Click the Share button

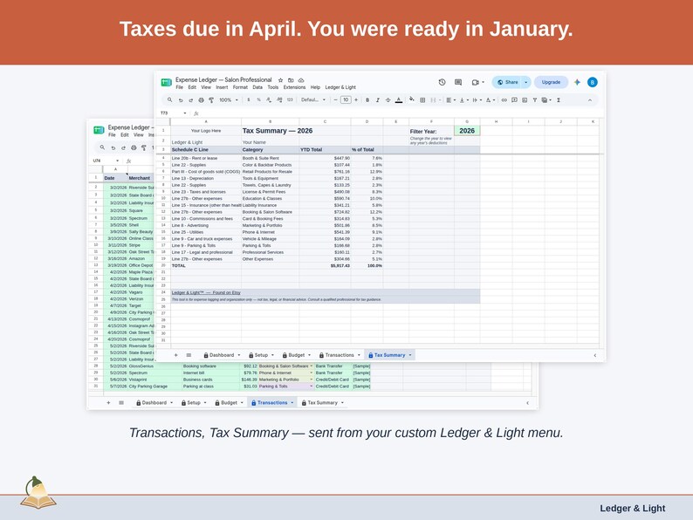coord(507,82)
